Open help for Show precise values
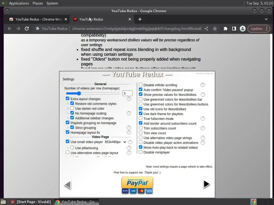Image resolution: width=274 pixels, height=205 pixels. coord(203,94)
